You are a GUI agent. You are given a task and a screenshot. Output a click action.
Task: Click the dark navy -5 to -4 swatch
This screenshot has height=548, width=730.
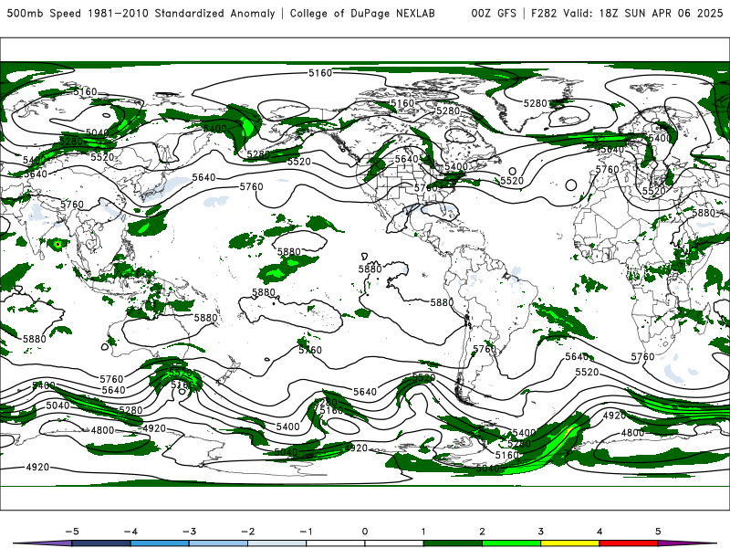click(x=101, y=543)
